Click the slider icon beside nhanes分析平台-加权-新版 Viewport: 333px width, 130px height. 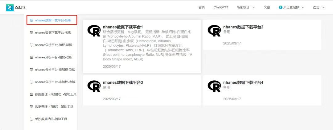(x=31, y=45)
